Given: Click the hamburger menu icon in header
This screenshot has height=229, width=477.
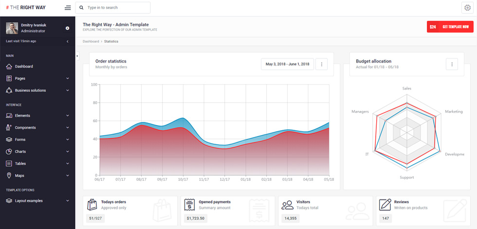Looking at the screenshot, I should pos(68,8).
